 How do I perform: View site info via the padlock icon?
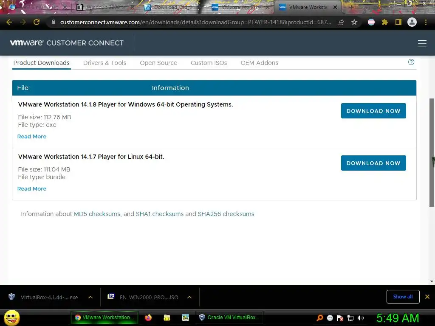pyautogui.click(x=54, y=22)
